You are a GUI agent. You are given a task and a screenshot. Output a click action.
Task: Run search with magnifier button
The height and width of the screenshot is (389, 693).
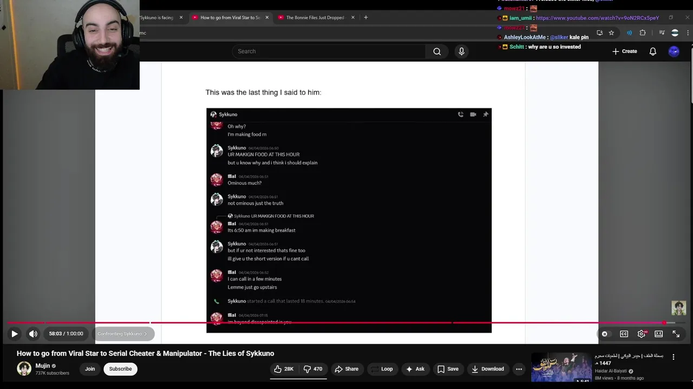point(437,51)
